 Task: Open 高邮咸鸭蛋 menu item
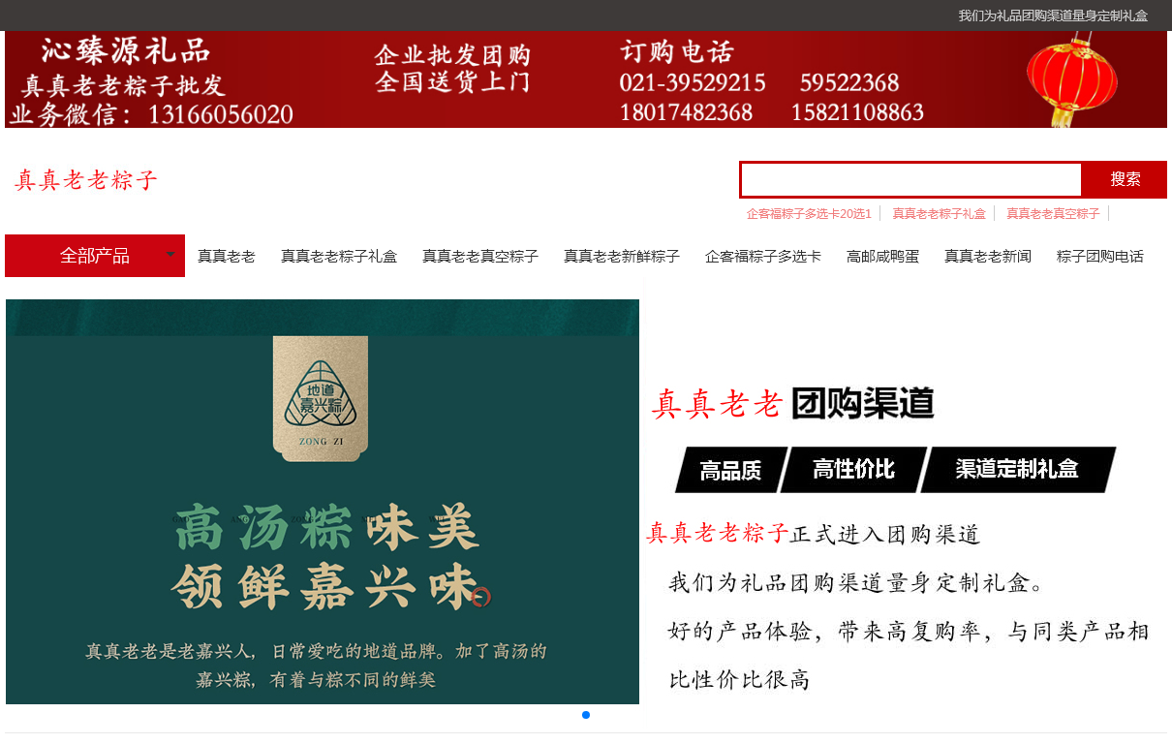pos(883,257)
